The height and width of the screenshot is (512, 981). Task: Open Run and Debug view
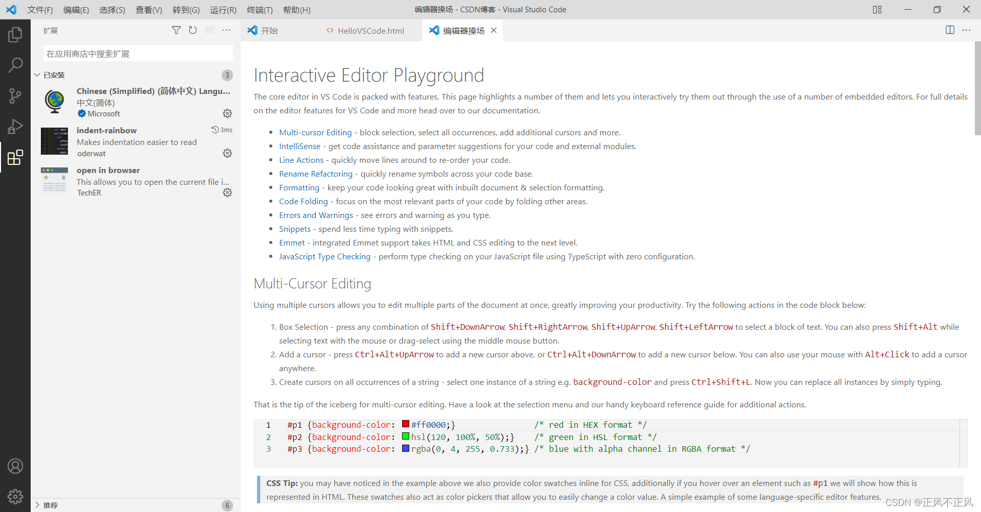(x=15, y=126)
